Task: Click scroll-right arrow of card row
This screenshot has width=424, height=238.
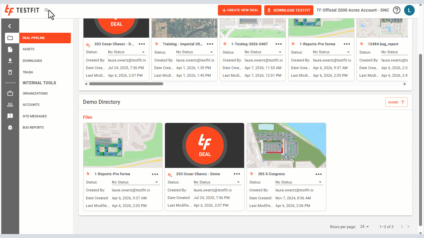Action: [405, 84]
